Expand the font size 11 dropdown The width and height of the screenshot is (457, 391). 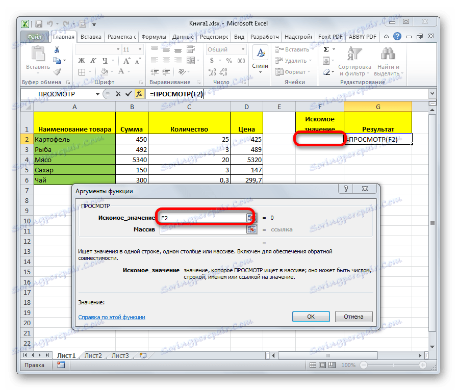pyautogui.click(x=140, y=49)
